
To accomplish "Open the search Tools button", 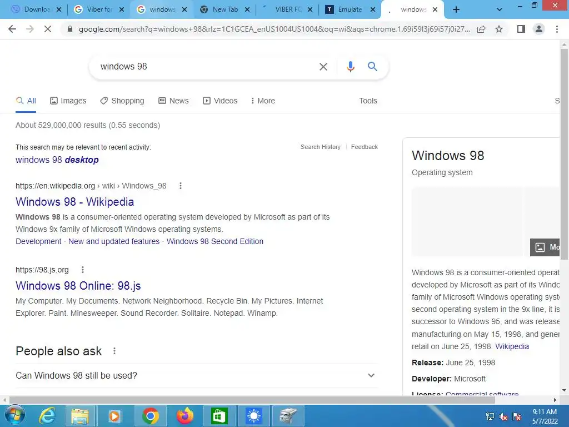I will click(x=368, y=101).
